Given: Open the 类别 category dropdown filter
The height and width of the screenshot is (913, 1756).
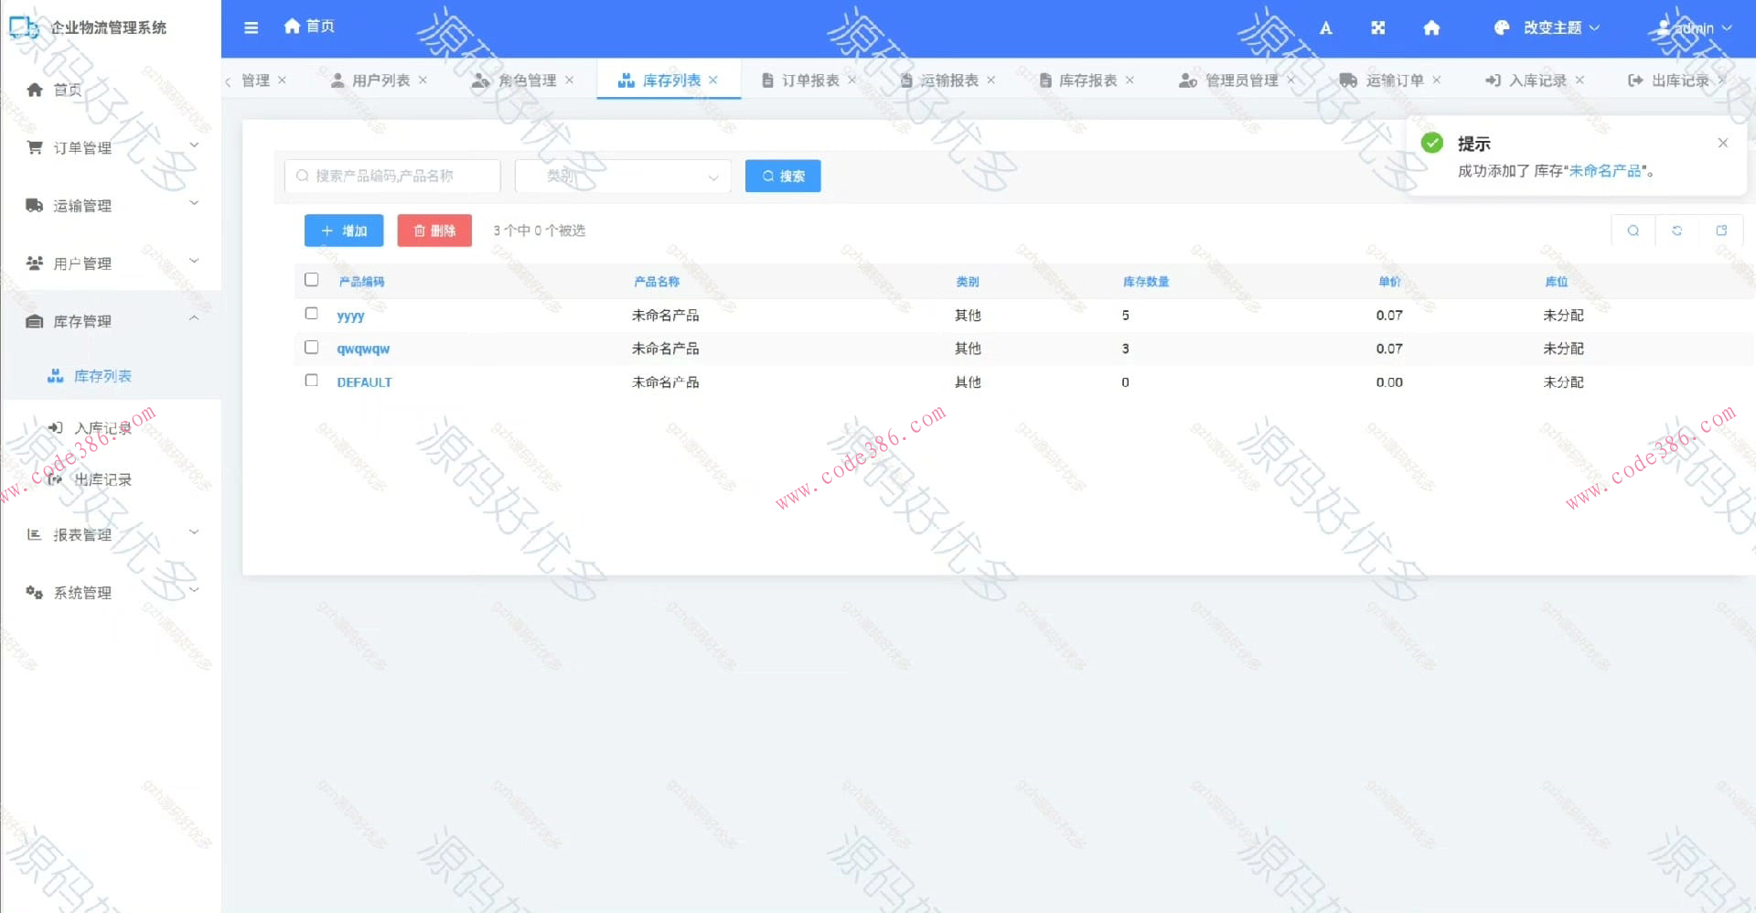Looking at the screenshot, I should click(x=622, y=176).
